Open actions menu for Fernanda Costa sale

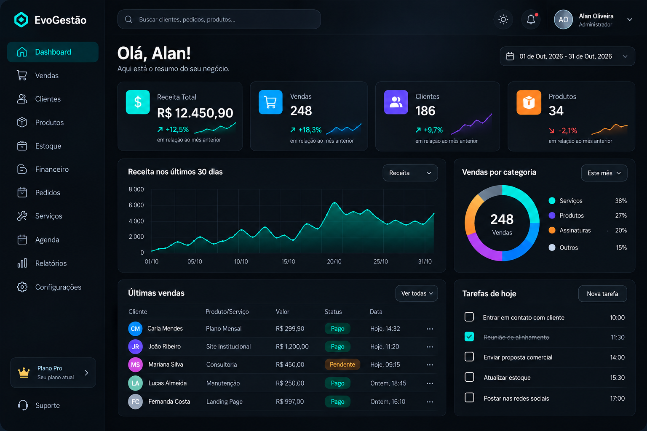pos(430,402)
